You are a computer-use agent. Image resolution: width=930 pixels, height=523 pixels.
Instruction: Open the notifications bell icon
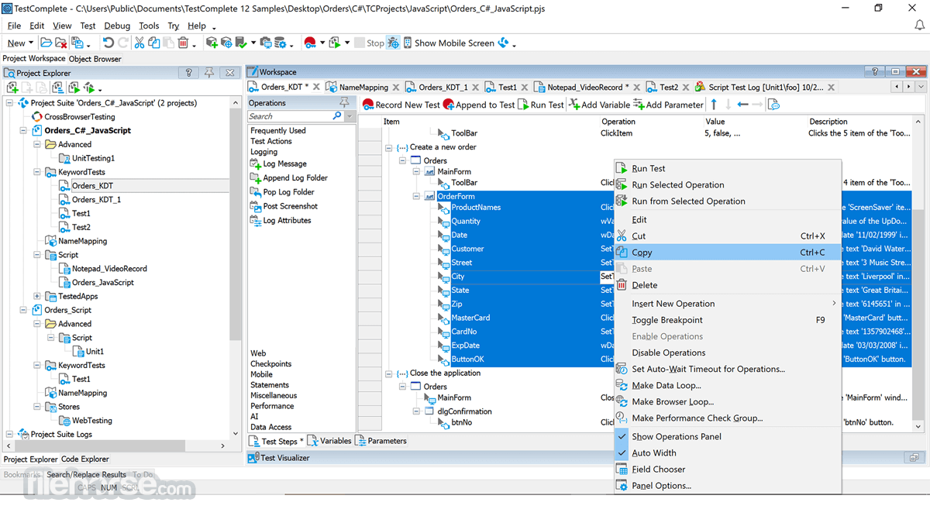[x=919, y=26]
